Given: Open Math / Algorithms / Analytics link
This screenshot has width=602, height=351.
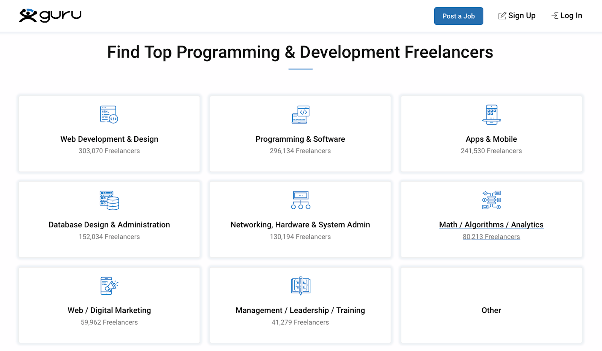Looking at the screenshot, I should (491, 225).
